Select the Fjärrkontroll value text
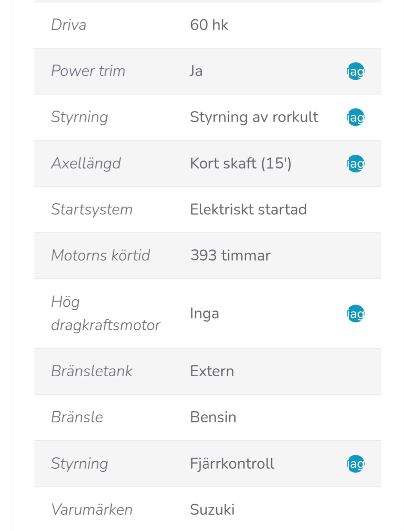This screenshot has width=404, height=531. click(x=232, y=464)
